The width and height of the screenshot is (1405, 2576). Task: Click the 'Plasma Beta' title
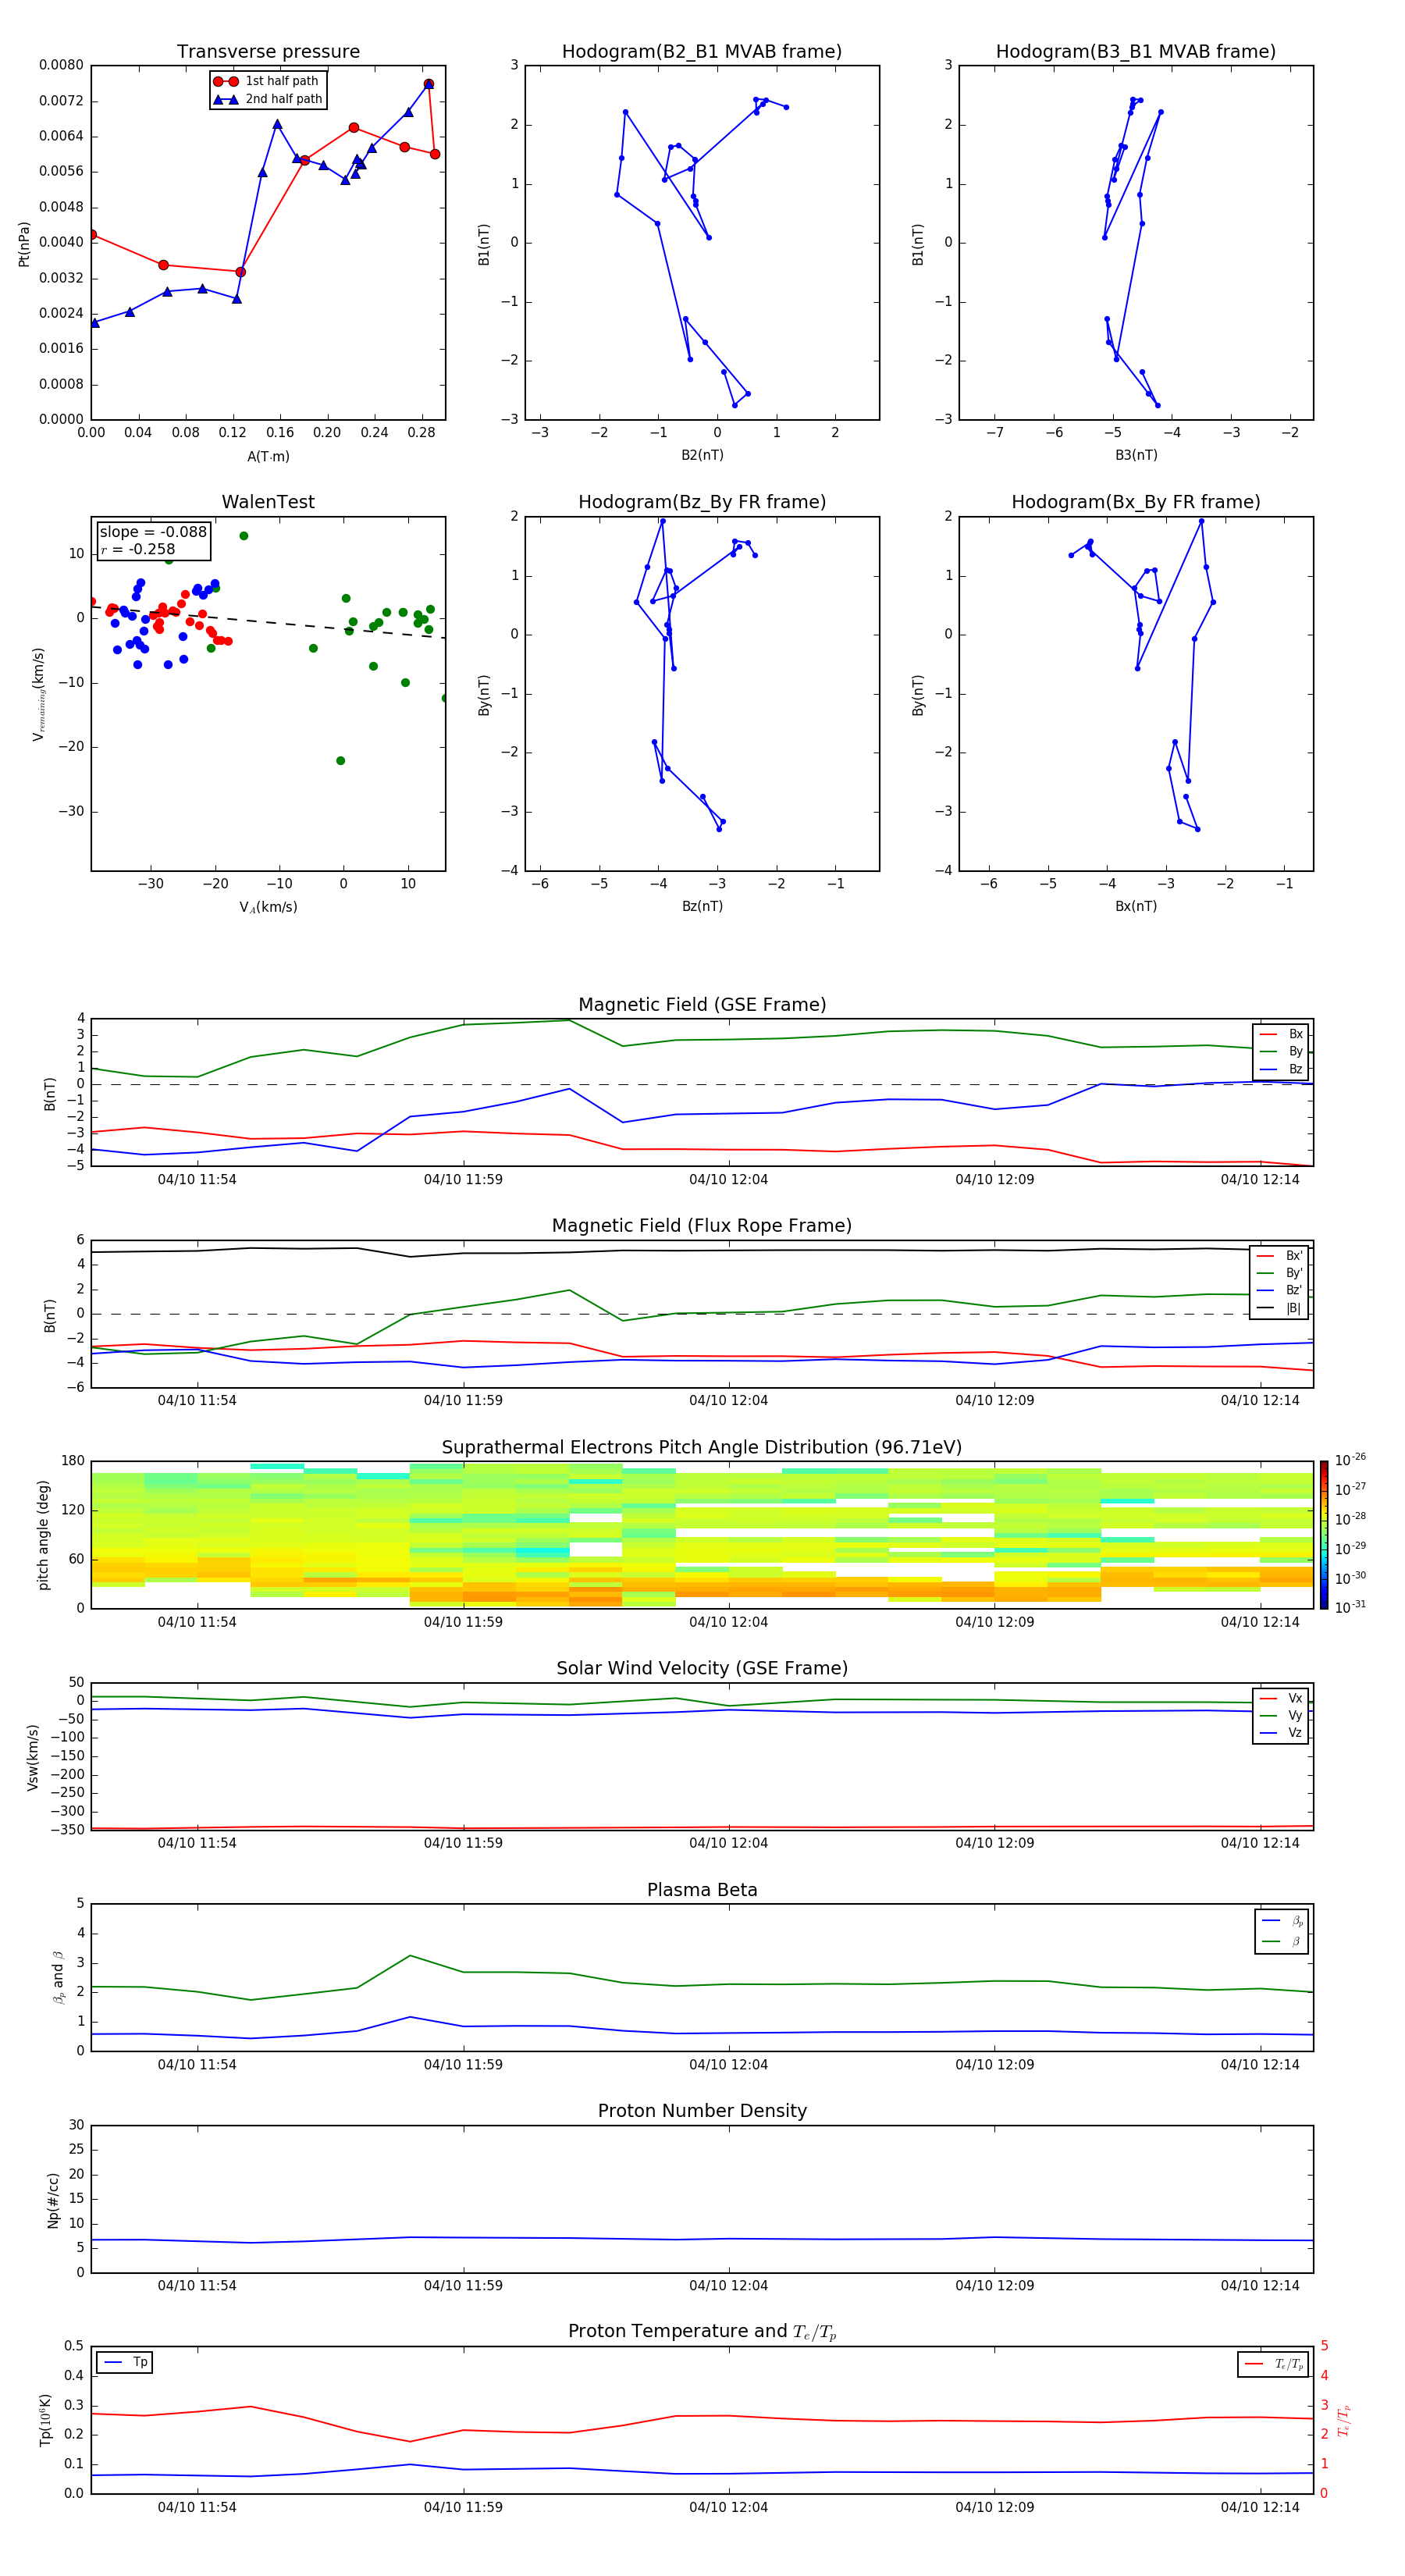pyautogui.click(x=702, y=1891)
